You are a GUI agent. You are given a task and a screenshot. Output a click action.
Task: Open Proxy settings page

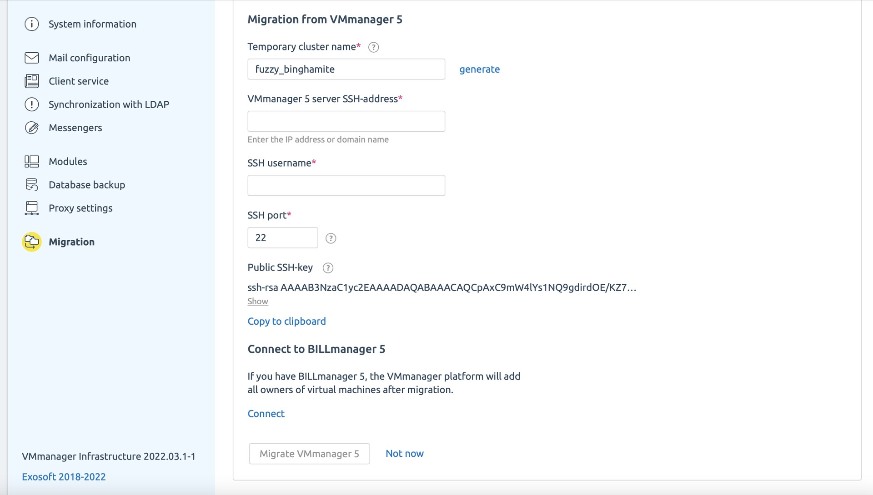pos(80,208)
